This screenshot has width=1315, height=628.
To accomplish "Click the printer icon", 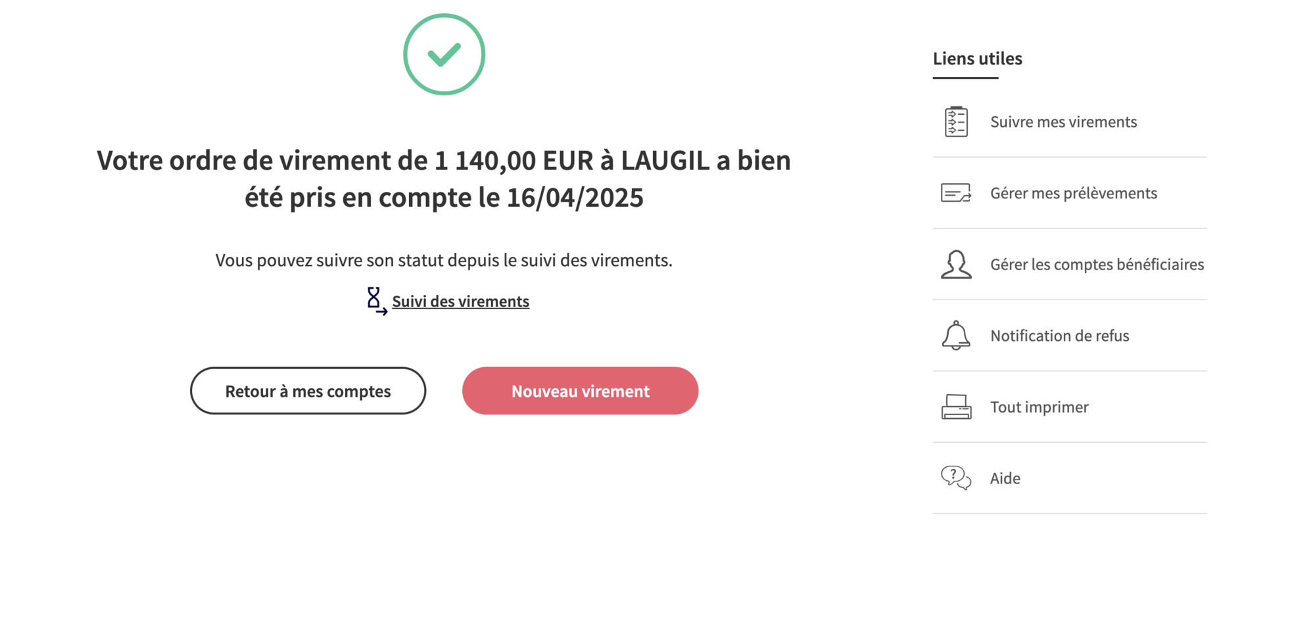I will pos(956,407).
